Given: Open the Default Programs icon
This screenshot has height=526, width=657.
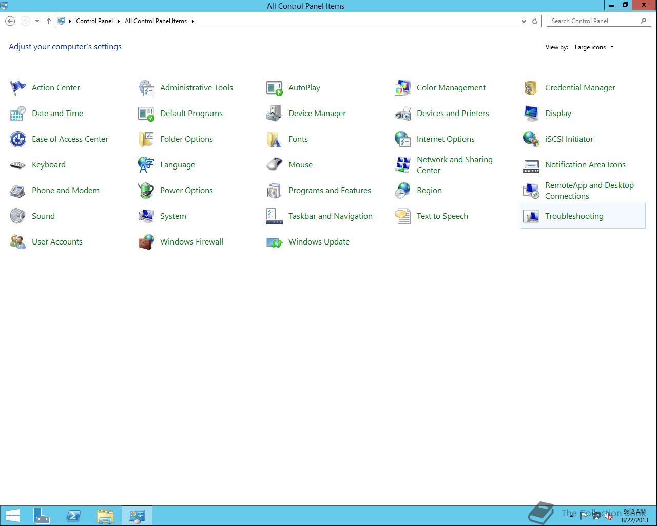Looking at the screenshot, I should (x=146, y=114).
